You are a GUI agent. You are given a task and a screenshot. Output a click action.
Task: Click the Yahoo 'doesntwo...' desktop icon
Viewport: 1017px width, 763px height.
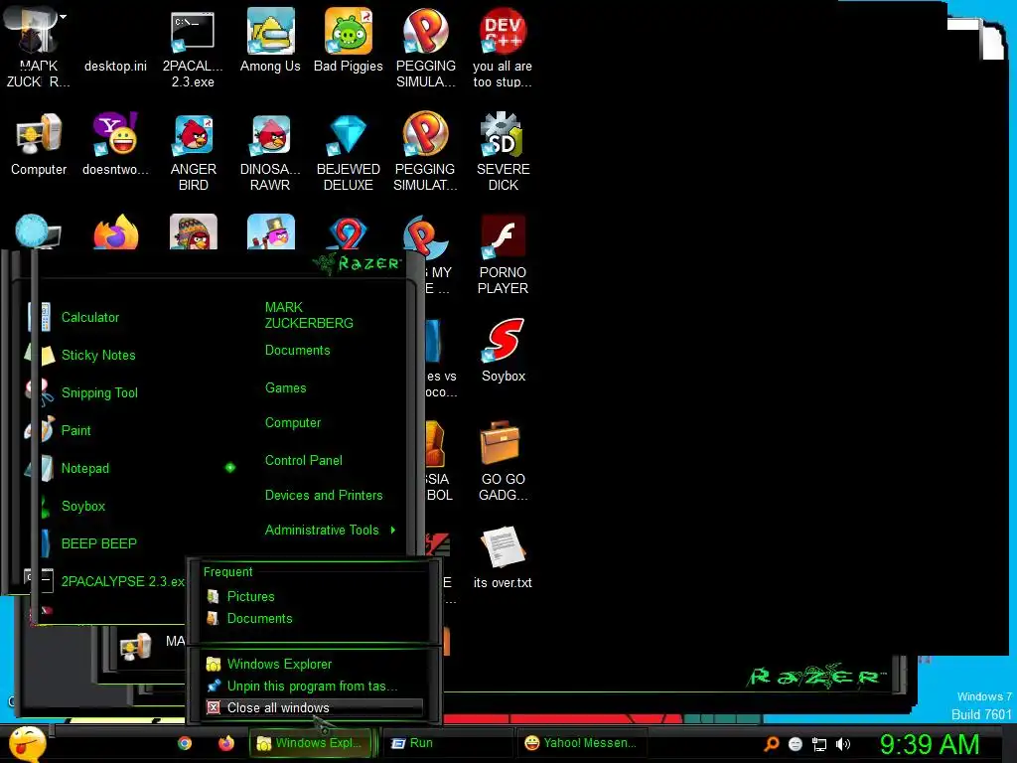point(115,144)
